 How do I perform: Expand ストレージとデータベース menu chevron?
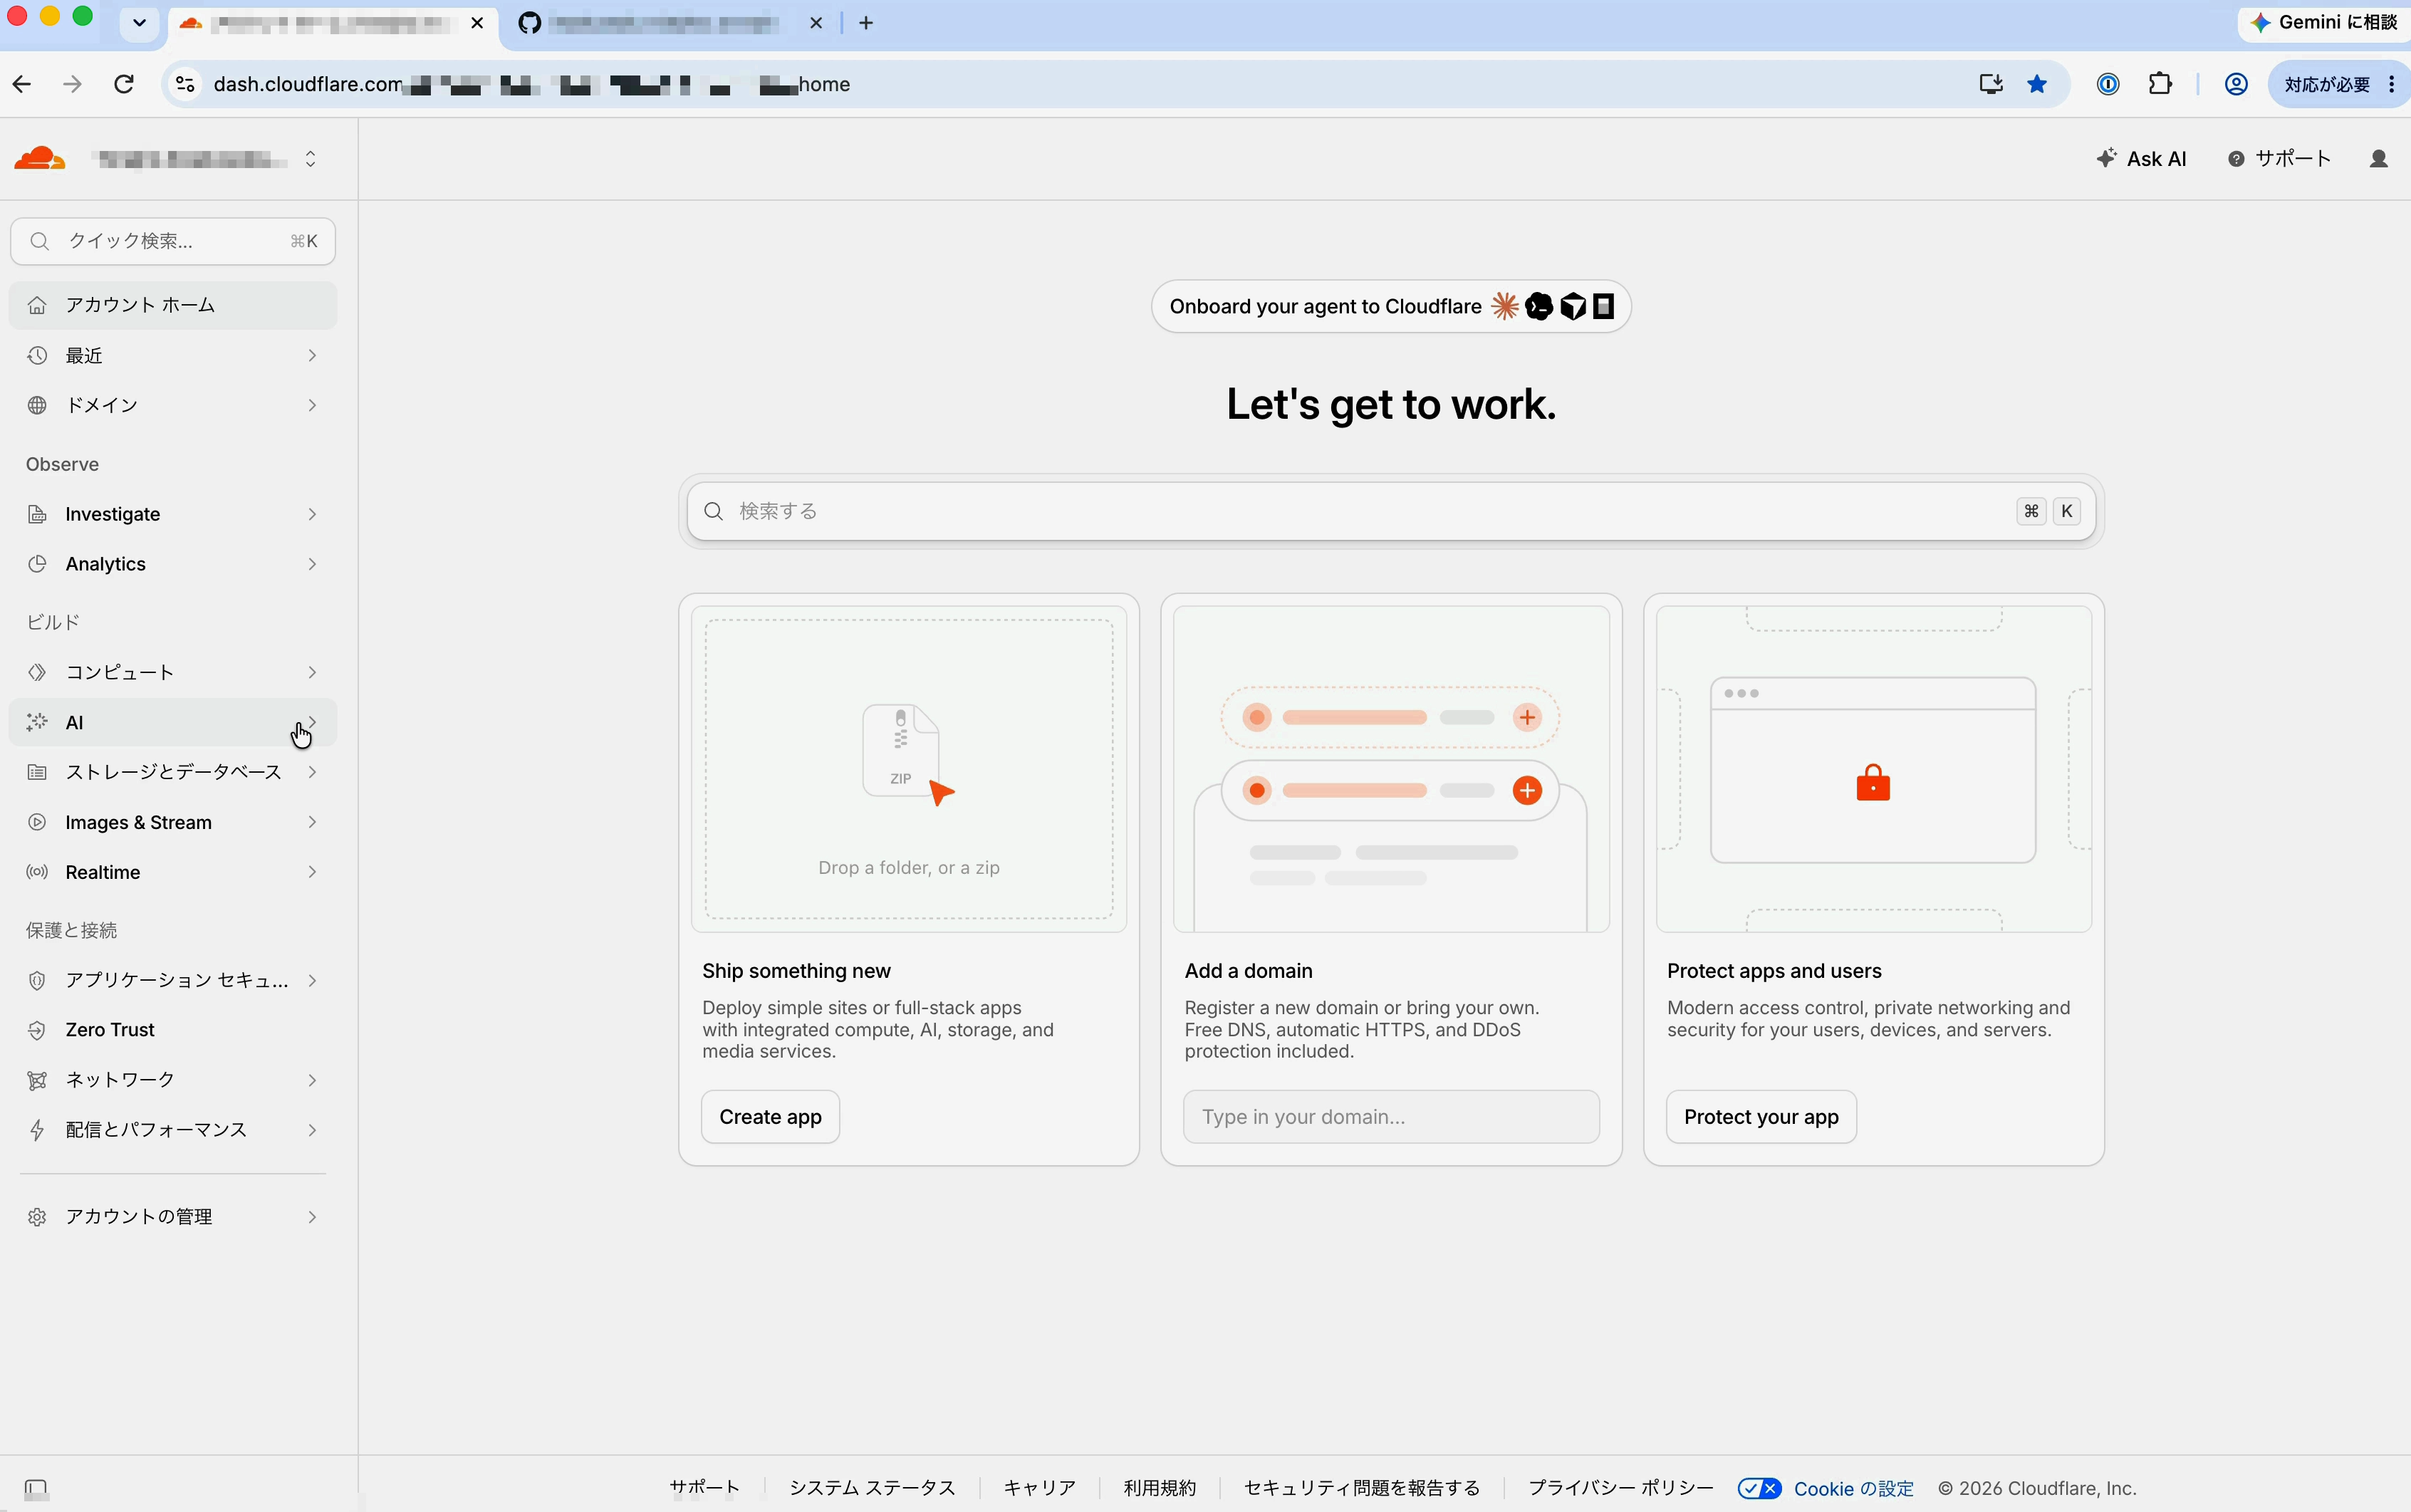312,772
